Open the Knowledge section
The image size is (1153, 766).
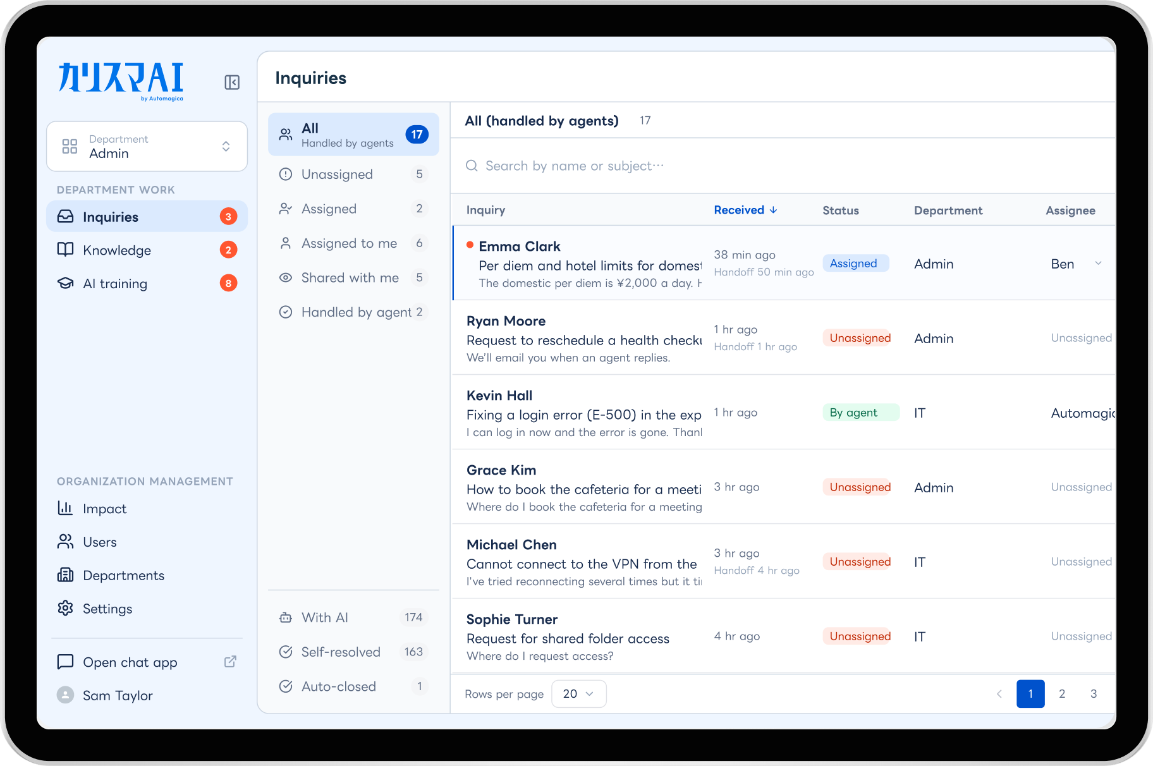147,250
